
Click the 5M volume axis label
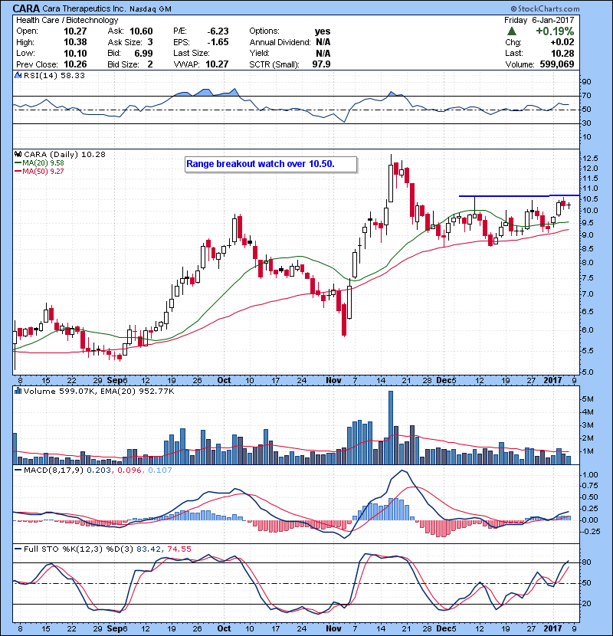(x=588, y=399)
